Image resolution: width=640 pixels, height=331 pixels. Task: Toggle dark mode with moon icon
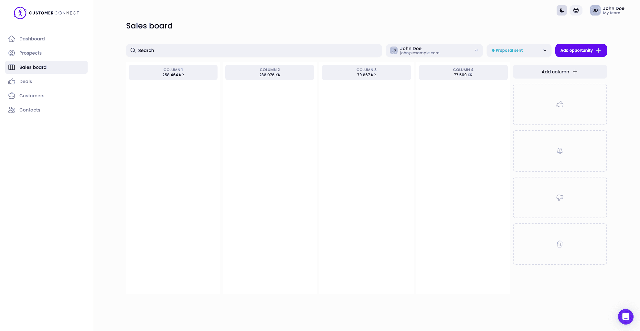(561, 10)
